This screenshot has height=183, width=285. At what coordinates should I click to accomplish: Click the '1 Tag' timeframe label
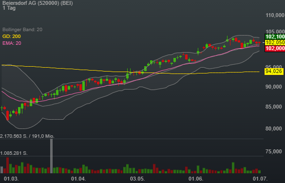[9, 8]
